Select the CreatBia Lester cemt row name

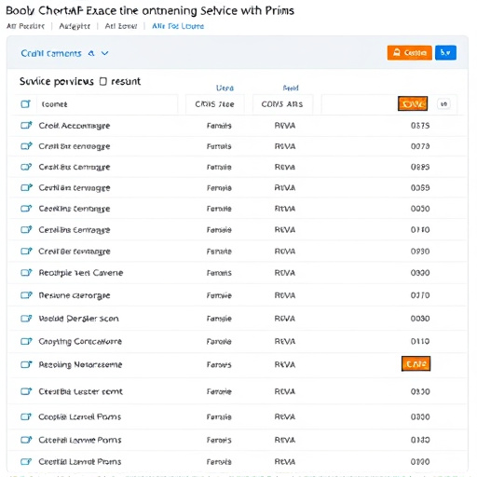(80, 391)
